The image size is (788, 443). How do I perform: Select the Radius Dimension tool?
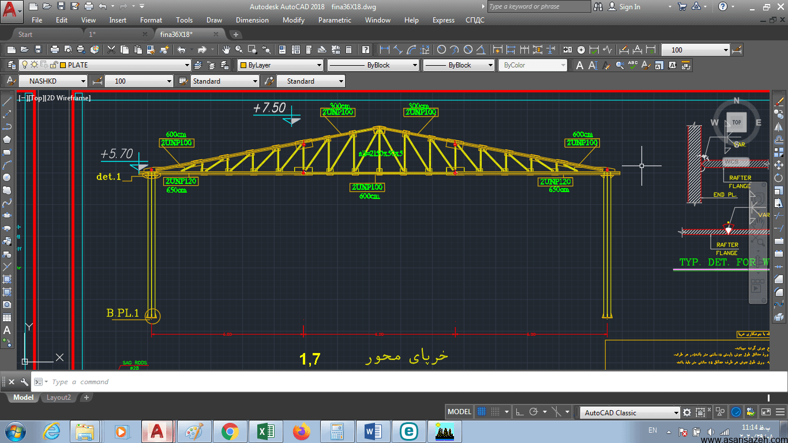pyautogui.click(x=441, y=50)
